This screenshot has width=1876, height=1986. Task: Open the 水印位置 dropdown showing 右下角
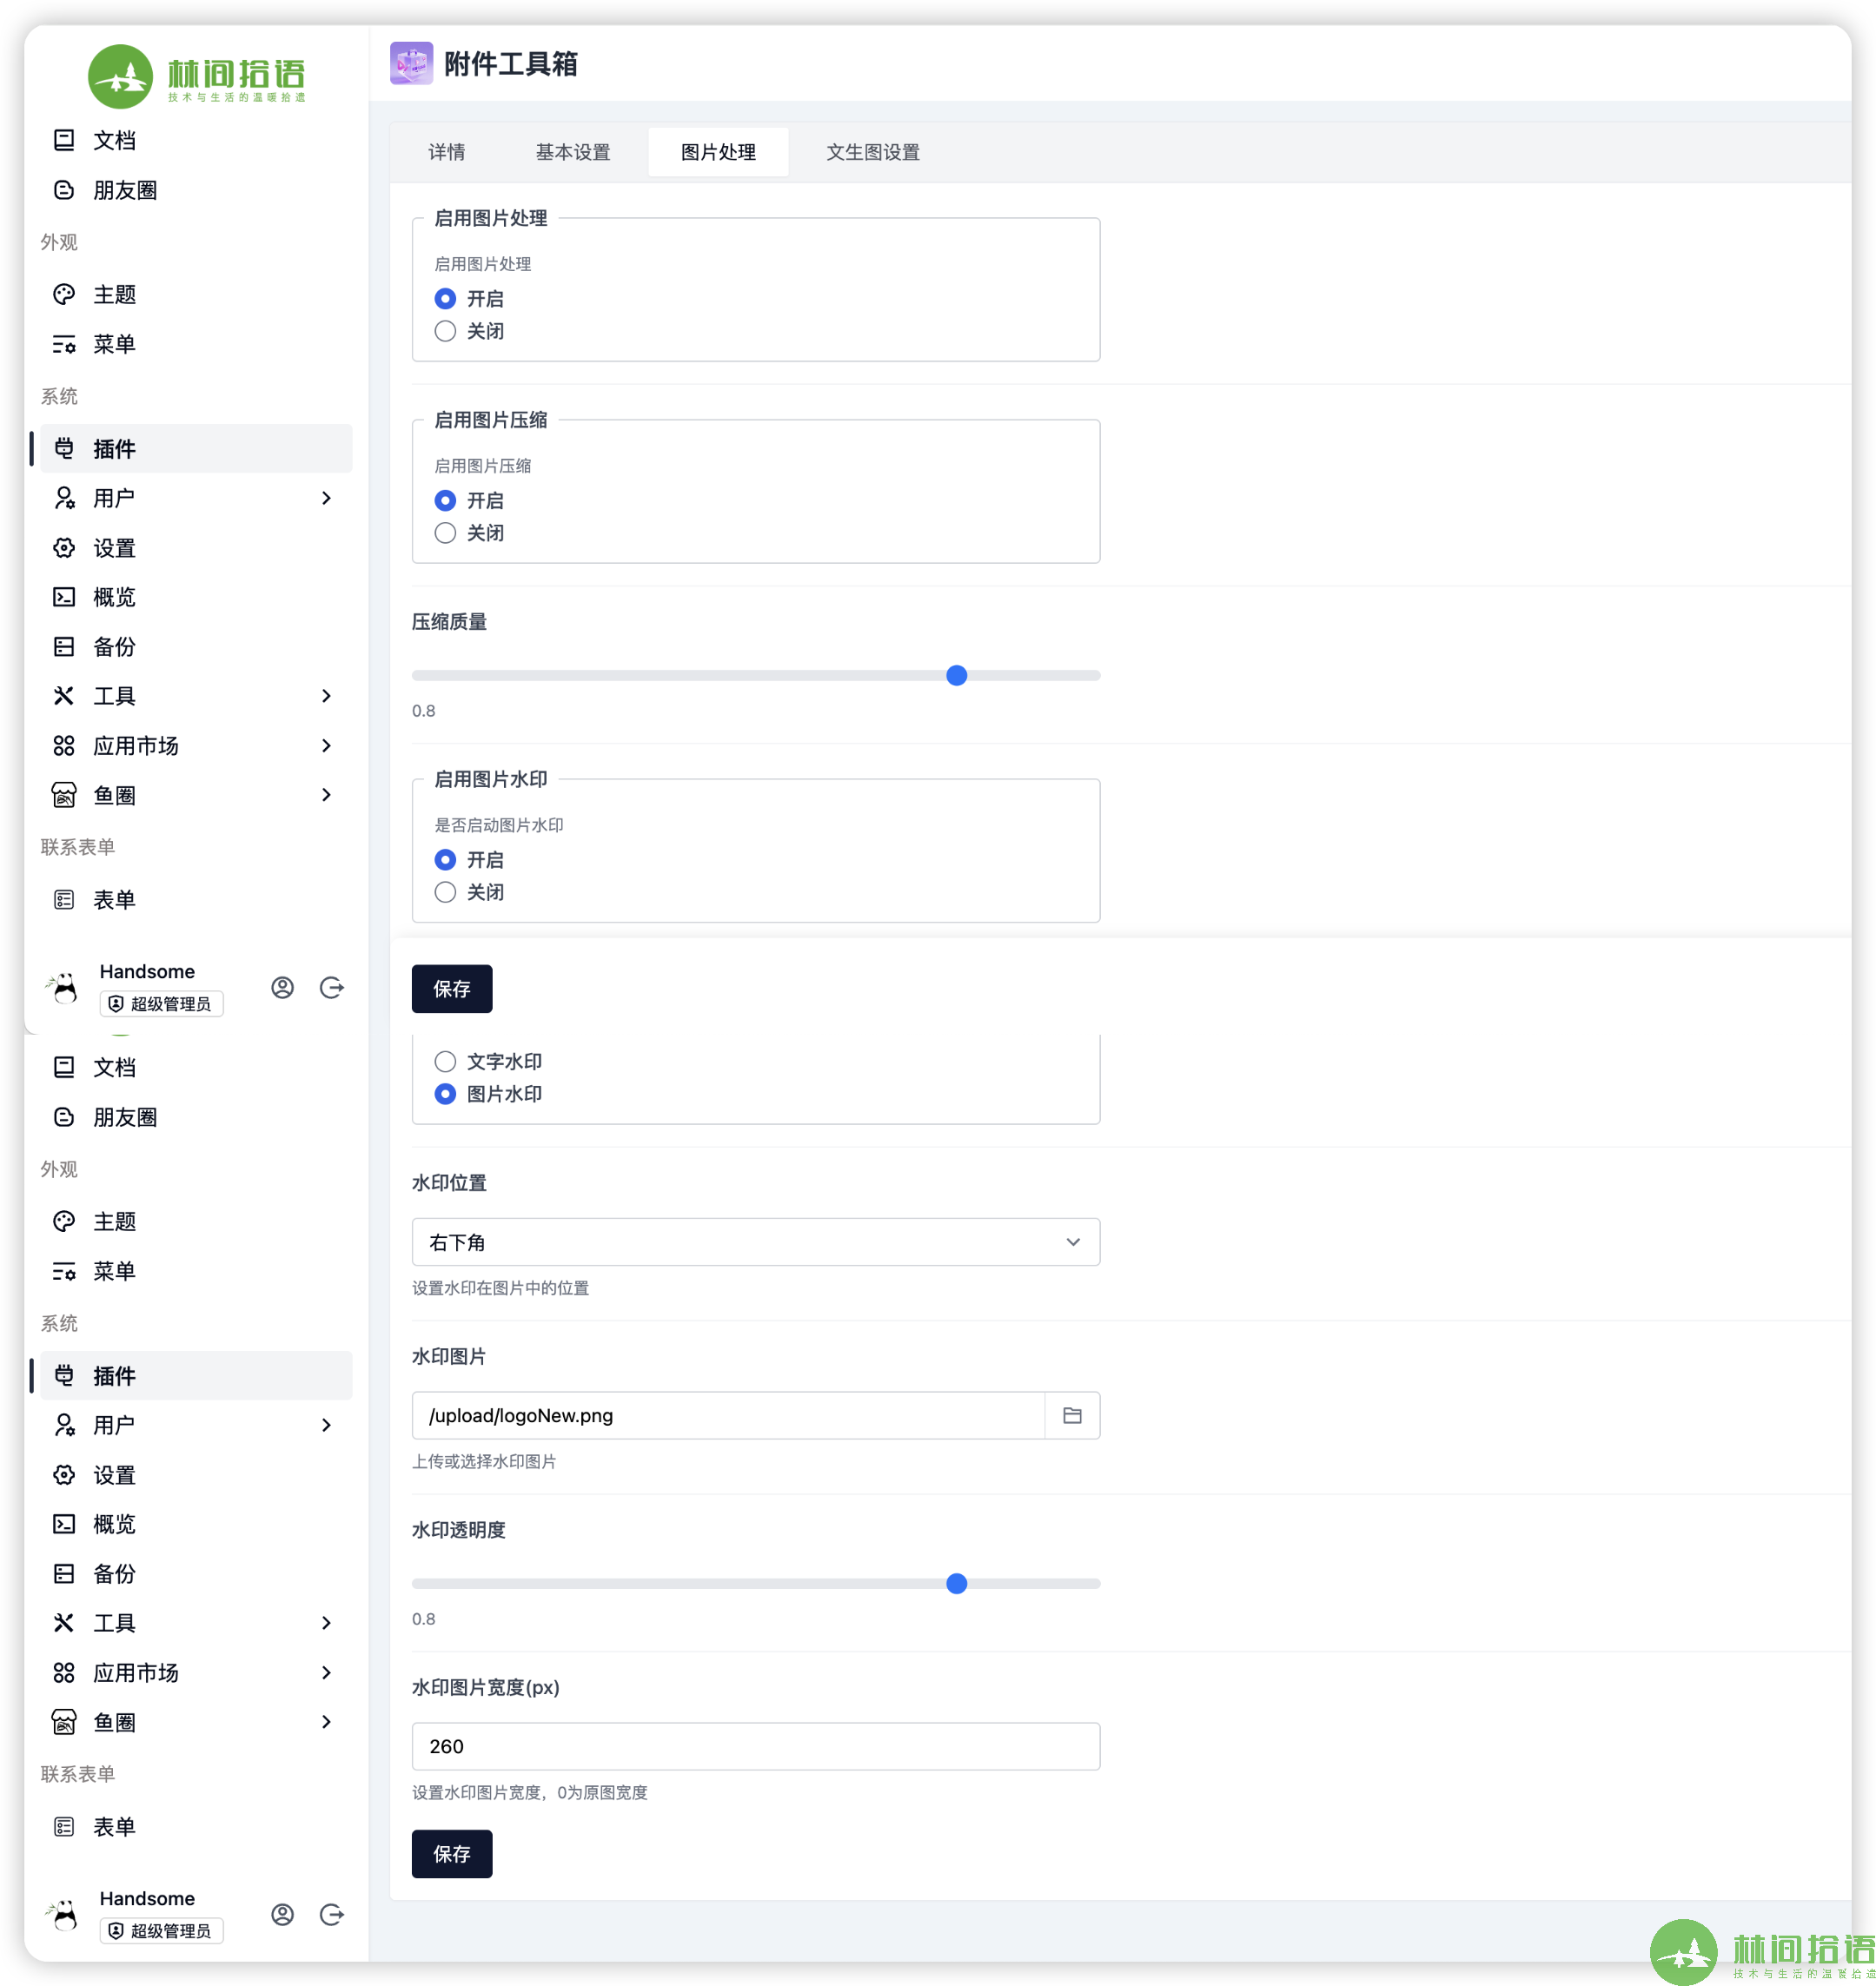(x=755, y=1242)
